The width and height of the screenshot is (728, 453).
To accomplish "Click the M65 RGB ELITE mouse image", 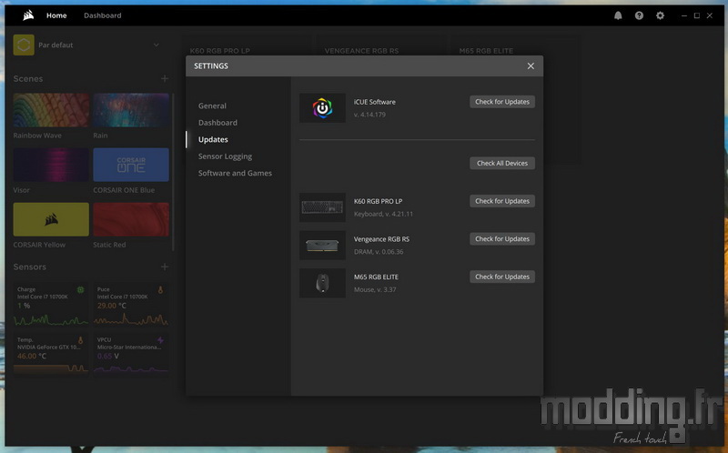I will pyautogui.click(x=322, y=283).
